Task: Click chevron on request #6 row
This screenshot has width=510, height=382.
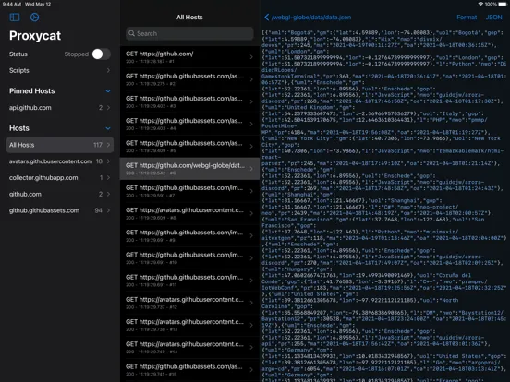Action: [251, 169]
